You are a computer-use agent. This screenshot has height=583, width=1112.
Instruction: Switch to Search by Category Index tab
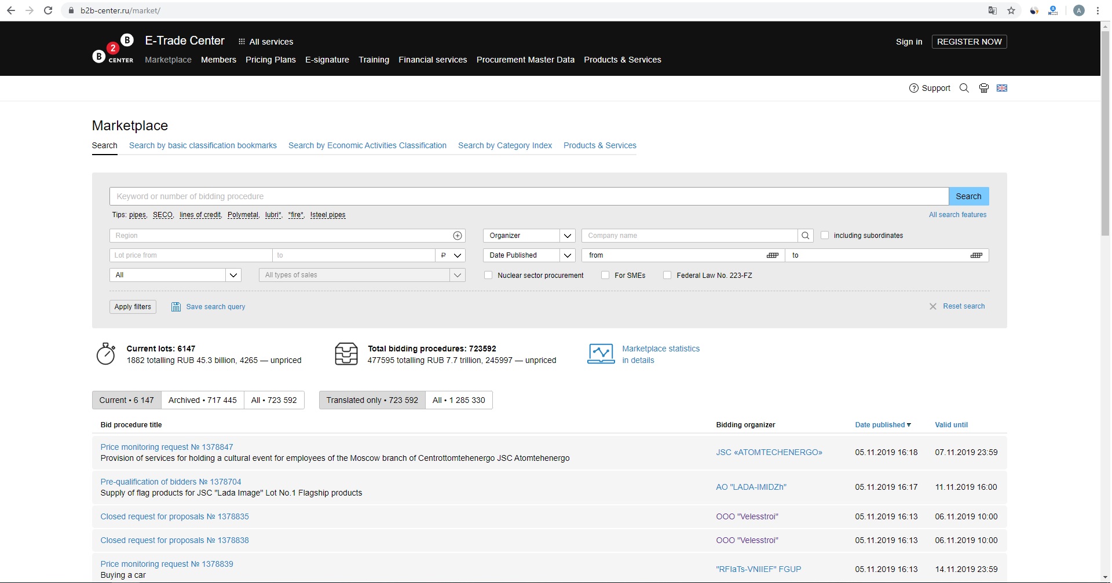(504, 145)
